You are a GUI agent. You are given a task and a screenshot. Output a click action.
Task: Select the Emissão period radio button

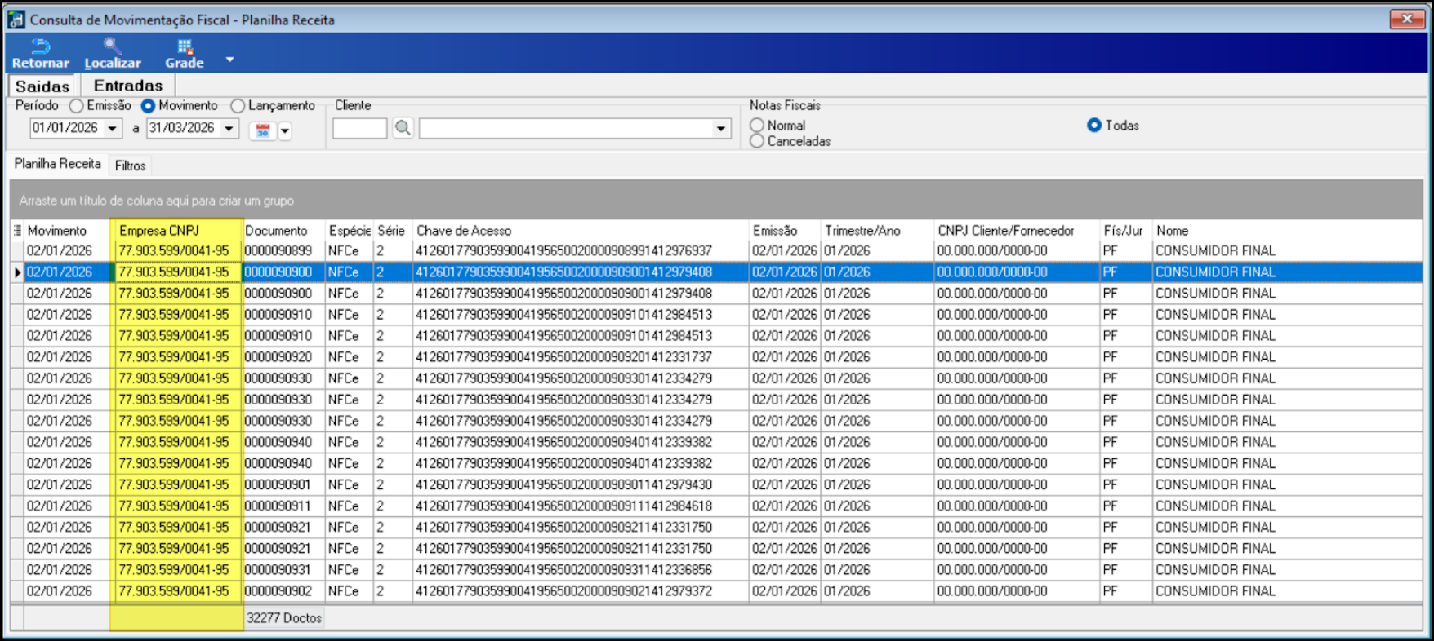click(76, 106)
